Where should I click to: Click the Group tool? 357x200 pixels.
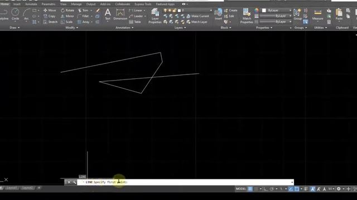297,14
